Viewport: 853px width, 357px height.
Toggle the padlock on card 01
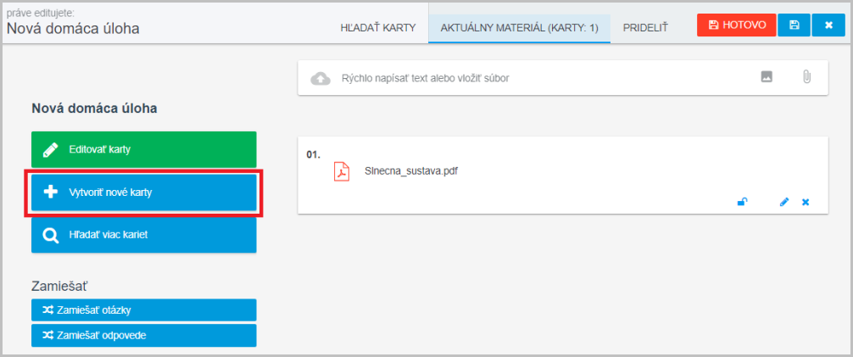[x=742, y=202]
